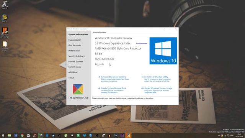The width and height of the screenshot is (245, 138).
Task: Open the Internet Explorer section
Action: click(76, 61)
